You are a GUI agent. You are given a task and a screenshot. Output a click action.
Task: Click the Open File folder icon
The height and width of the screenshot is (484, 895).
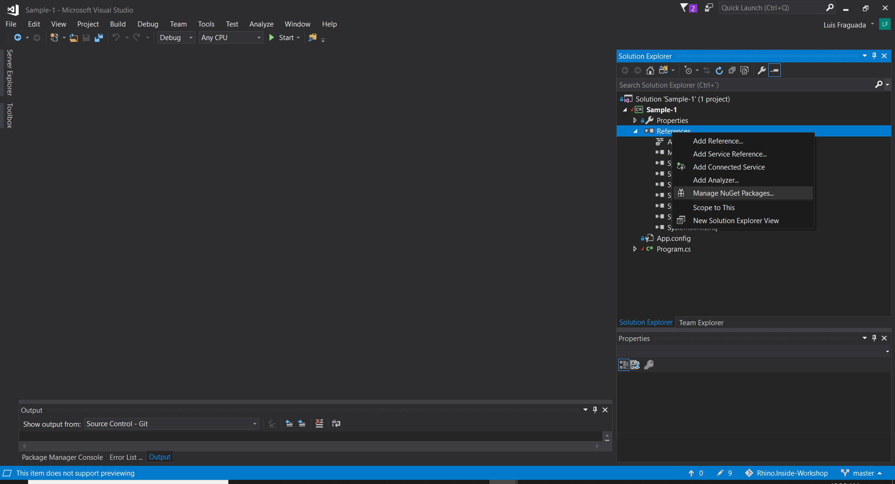(74, 38)
